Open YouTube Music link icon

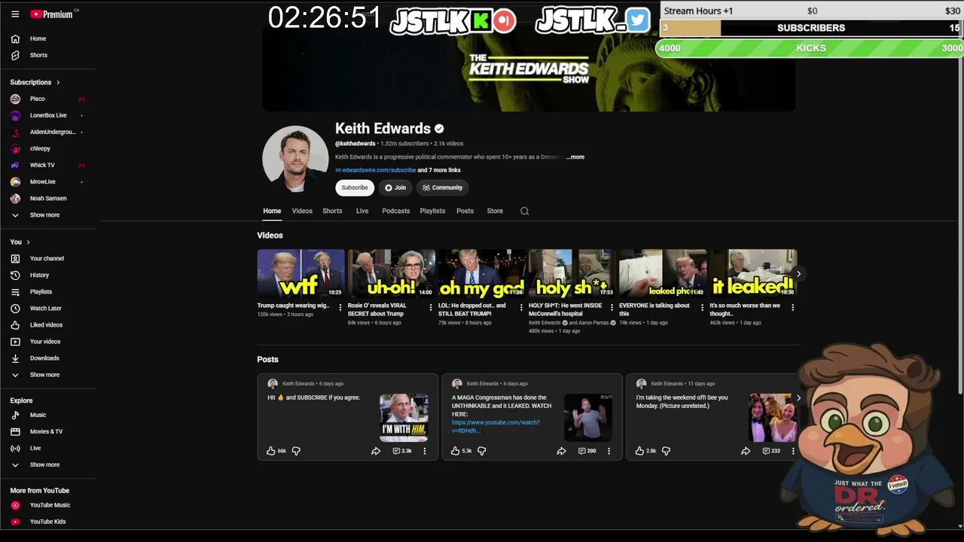tap(15, 505)
